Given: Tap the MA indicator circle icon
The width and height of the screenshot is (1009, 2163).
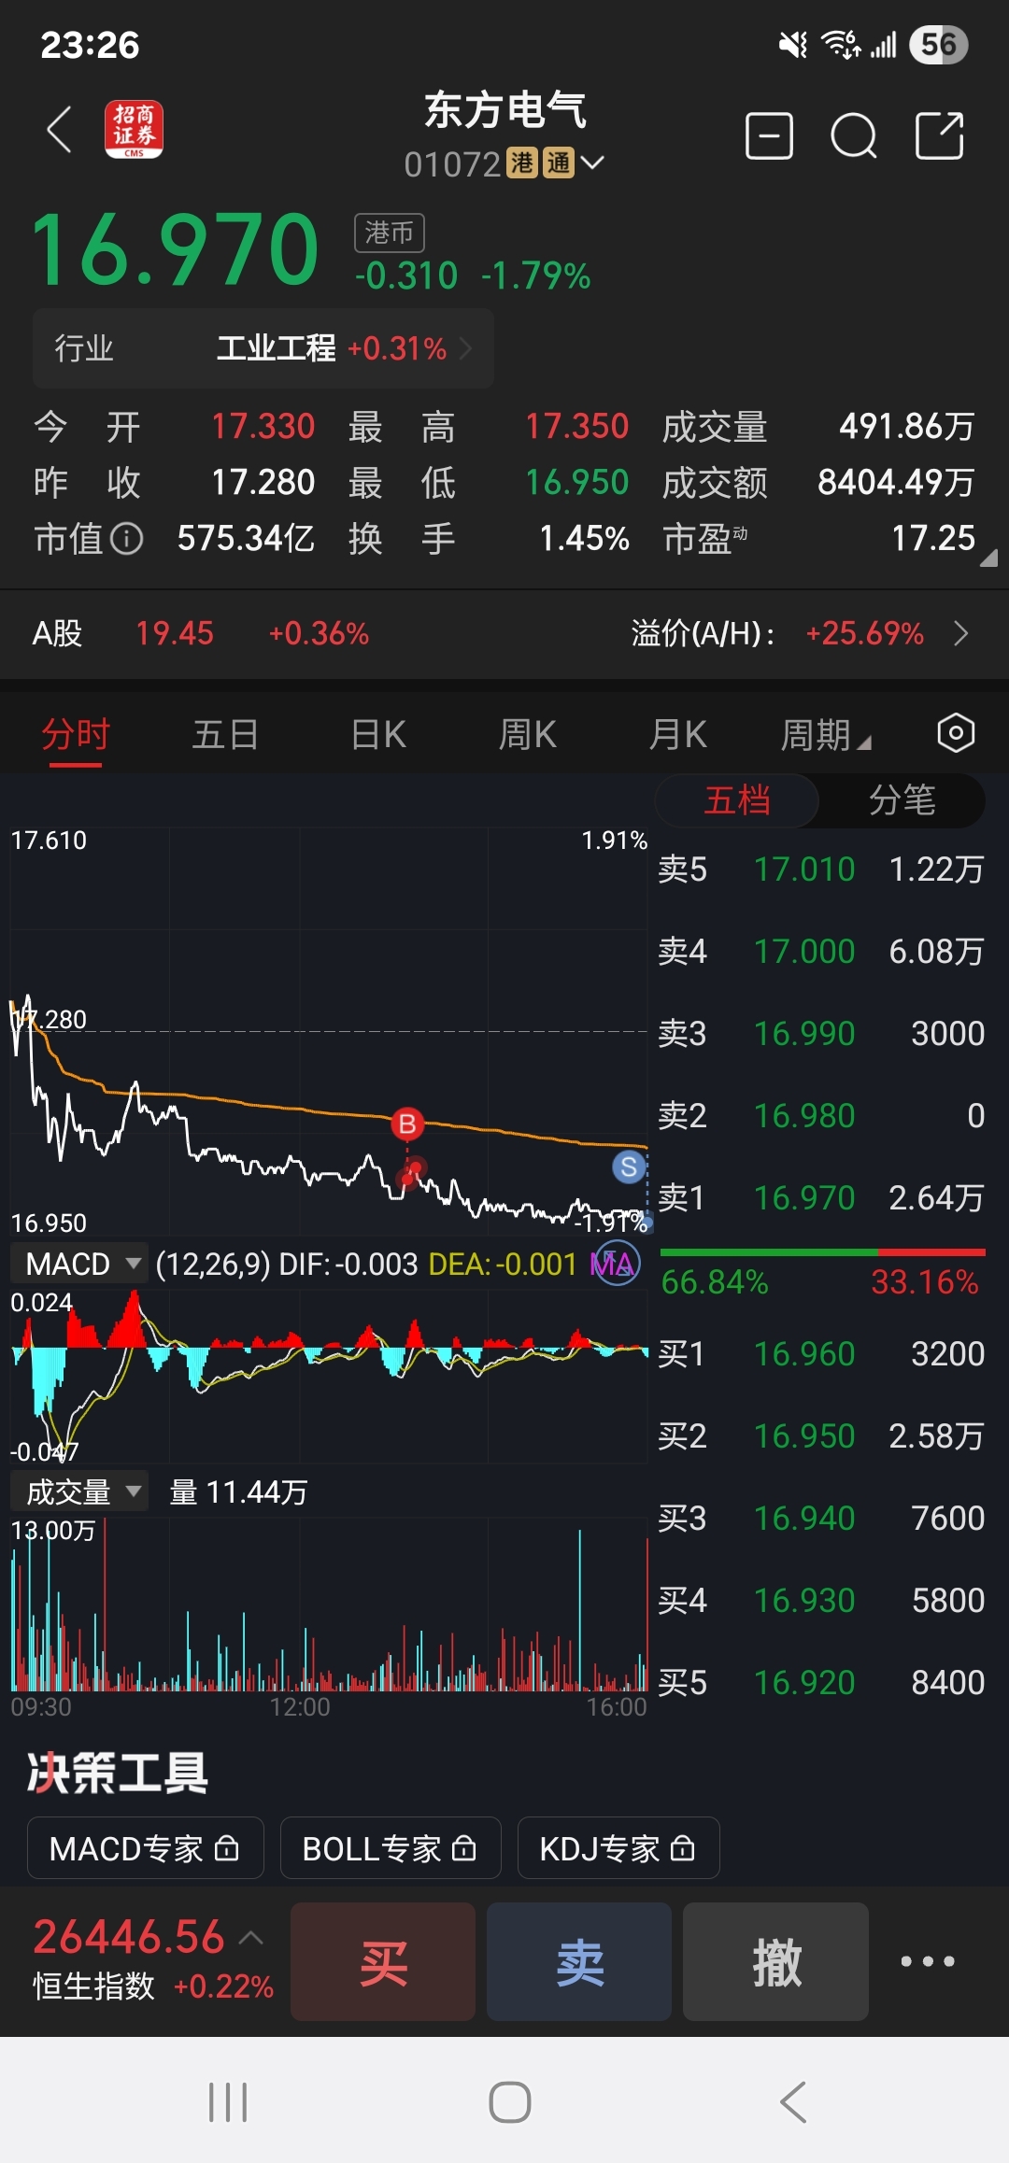Looking at the screenshot, I should tap(617, 1264).
